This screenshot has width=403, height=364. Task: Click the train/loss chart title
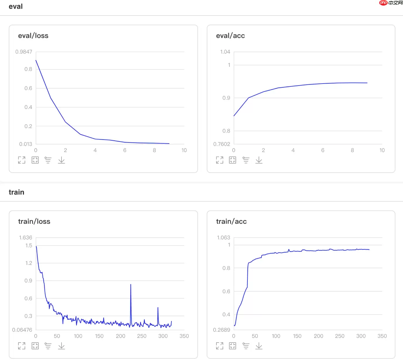(34, 222)
